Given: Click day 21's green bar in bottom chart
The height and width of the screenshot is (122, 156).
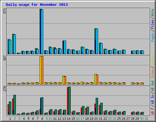Looking at the screenshot, I should coord(101,109).
